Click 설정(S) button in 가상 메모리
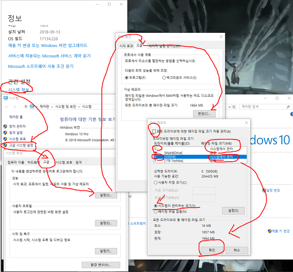This screenshot has height=272, width=293. [x=233, y=210]
